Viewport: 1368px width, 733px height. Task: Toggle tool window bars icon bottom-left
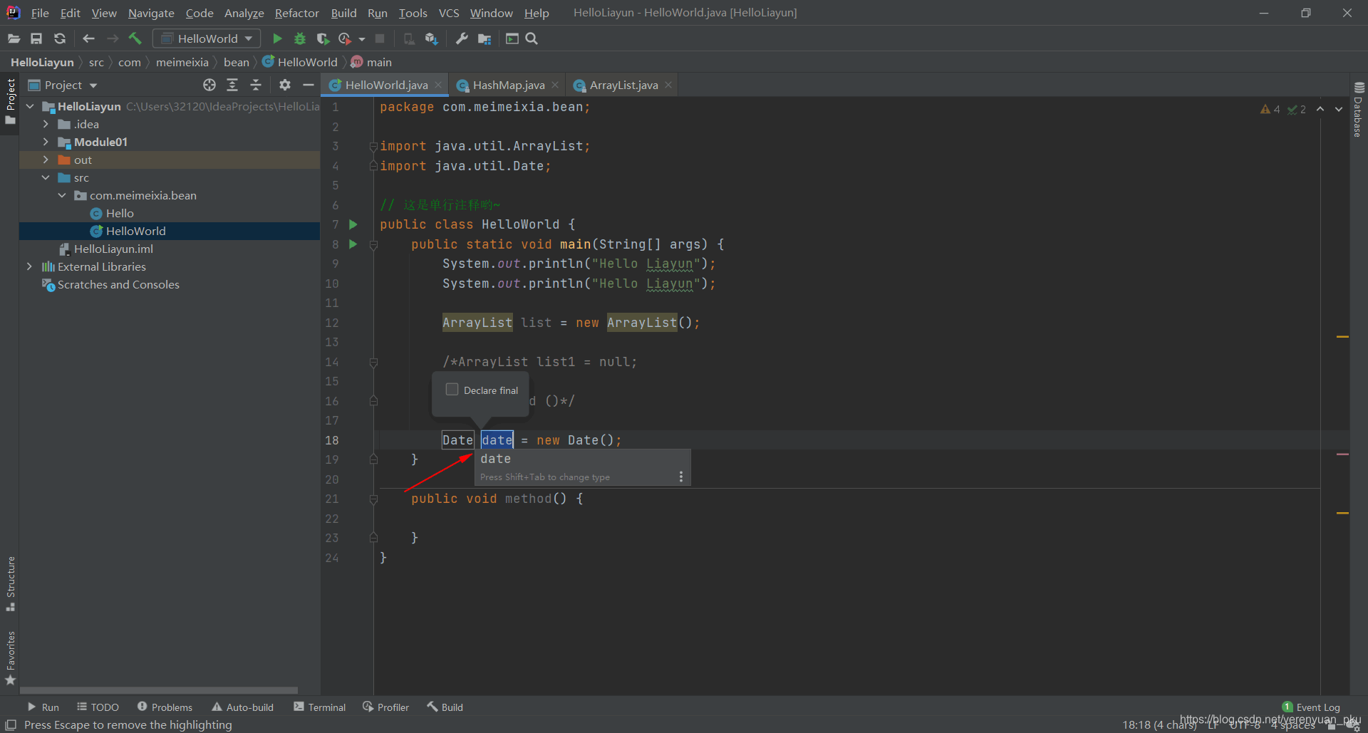coord(11,724)
